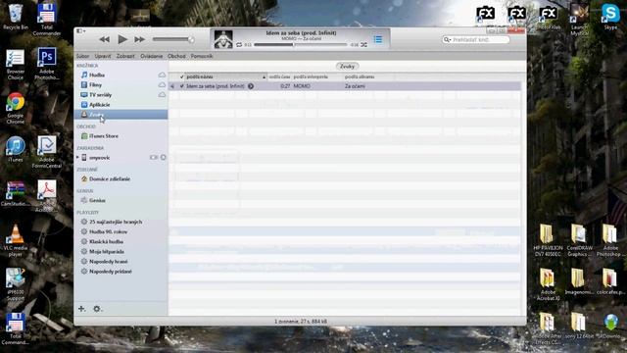Open the Up Next list icon
Viewport: 627px width, 353px height.
coord(378,39)
